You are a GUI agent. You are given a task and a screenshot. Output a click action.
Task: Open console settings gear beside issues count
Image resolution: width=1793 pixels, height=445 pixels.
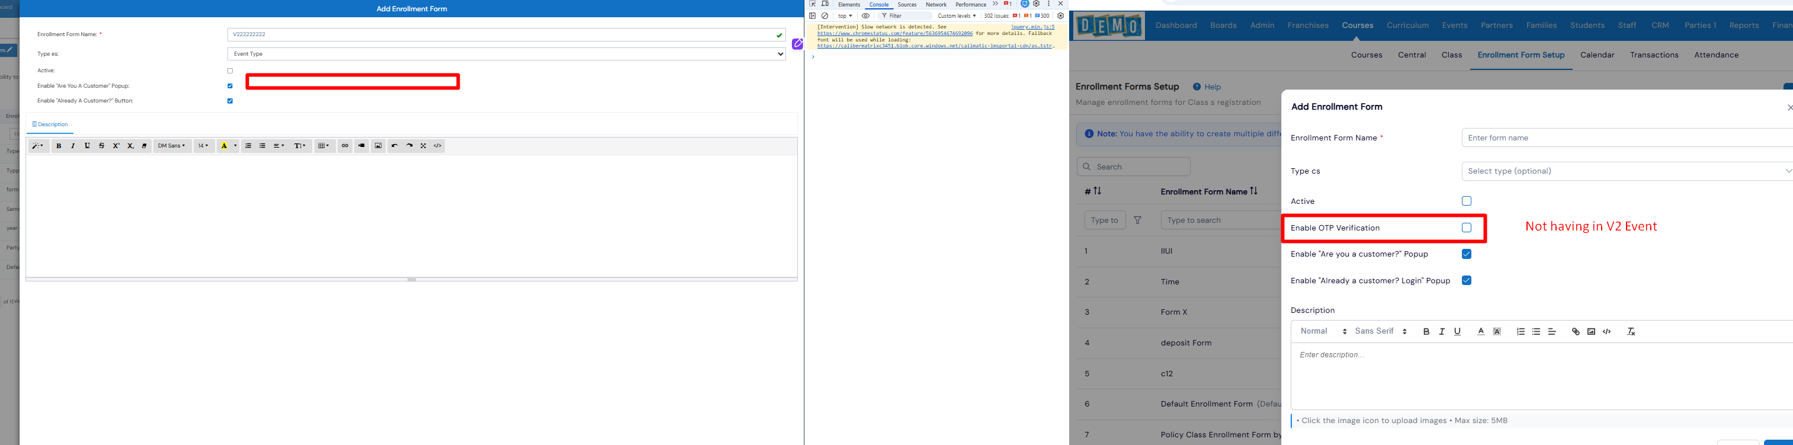pos(1061,16)
